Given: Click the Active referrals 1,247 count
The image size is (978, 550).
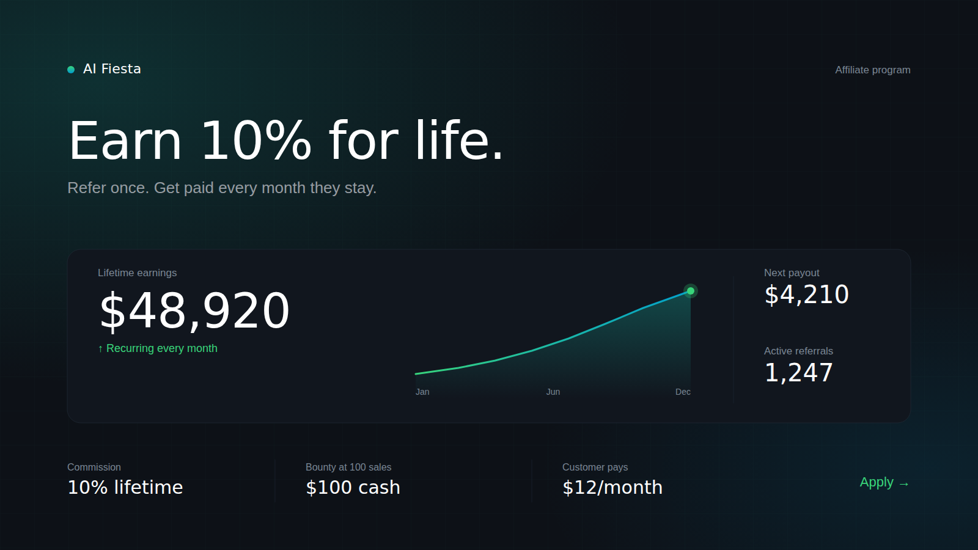Looking at the screenshot, I should [x=798, y=373].
